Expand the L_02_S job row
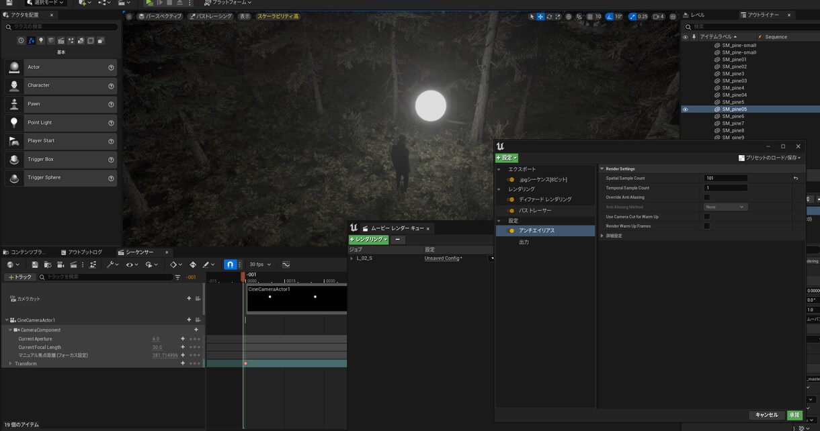This screenshot has width=820, height=431. click(x=351, y=258)
